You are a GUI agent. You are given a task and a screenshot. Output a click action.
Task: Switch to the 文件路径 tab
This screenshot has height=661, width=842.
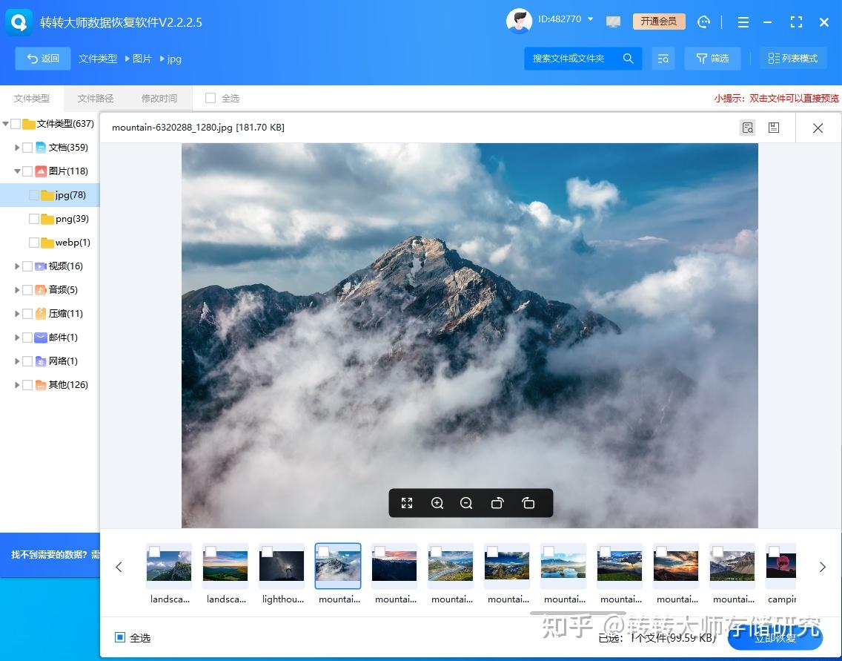96,98
